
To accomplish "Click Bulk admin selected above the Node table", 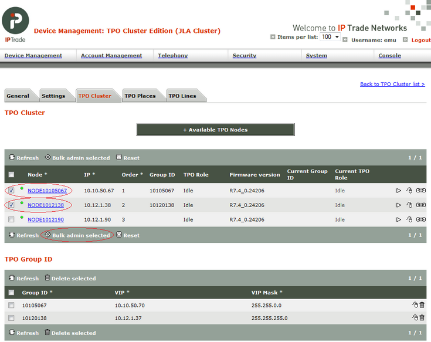I will pos(77,158).
